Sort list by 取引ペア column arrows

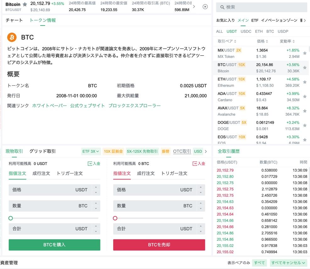(x=235, y=41)
